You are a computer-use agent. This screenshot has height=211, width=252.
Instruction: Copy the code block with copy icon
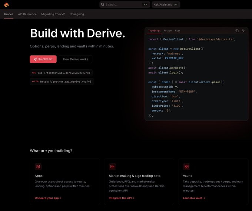pyautogui.click(x=237, y=31)
